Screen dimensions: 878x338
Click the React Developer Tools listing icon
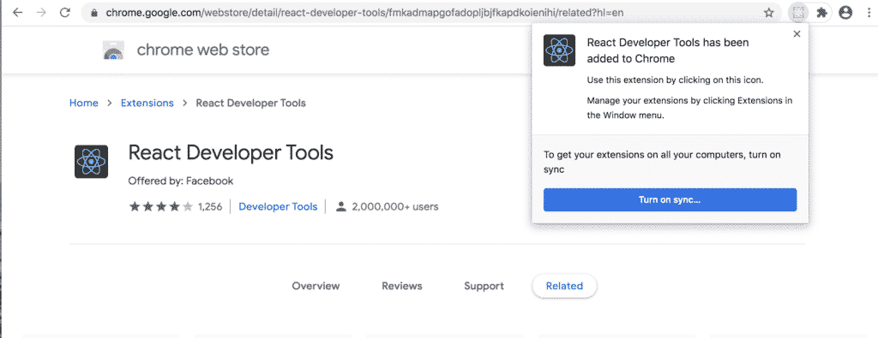pyautogui.click(x=91, y=162)
